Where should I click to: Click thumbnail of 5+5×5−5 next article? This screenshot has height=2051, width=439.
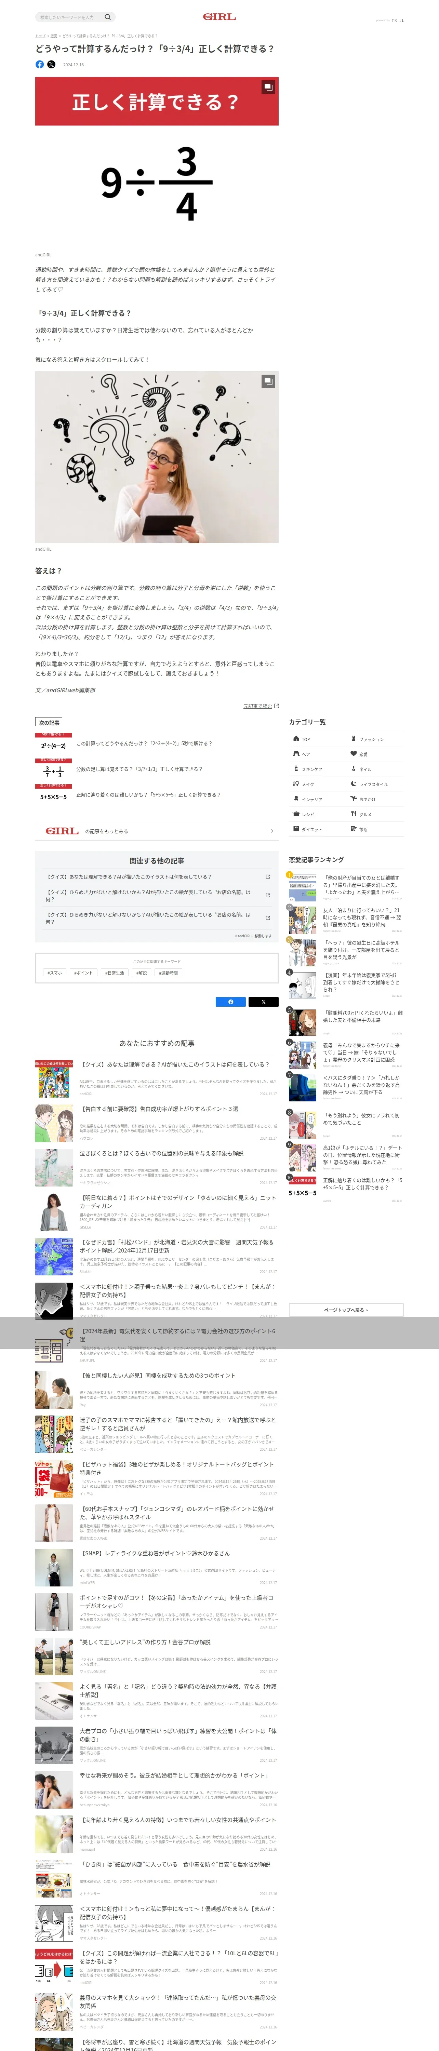[x=53, y=795]
